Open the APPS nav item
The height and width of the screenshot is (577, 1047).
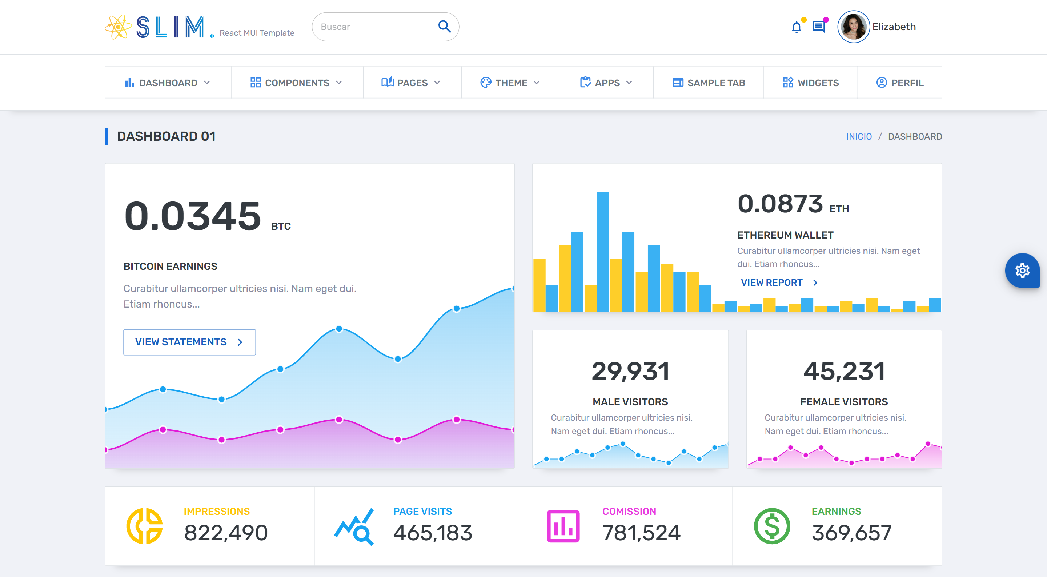pos(607,83)
